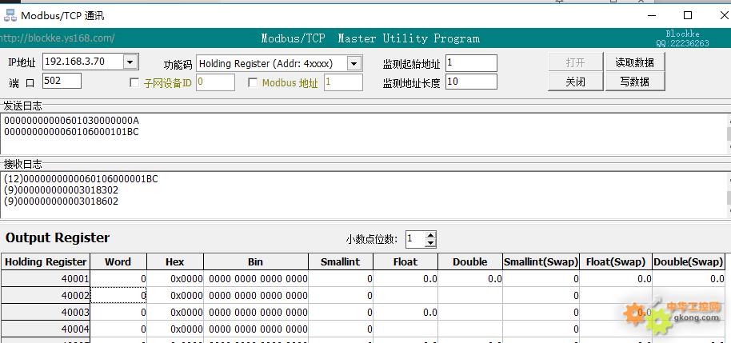Close the Modbus/TCP 通讯 window
The image size is (731, 343).
(x=724, y=15)
